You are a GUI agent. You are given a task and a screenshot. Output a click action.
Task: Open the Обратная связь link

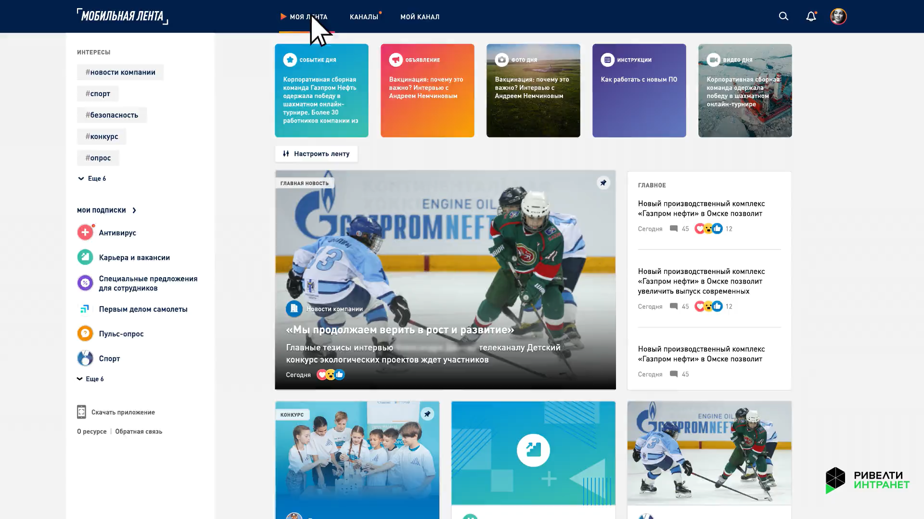[x=139, y=432]
